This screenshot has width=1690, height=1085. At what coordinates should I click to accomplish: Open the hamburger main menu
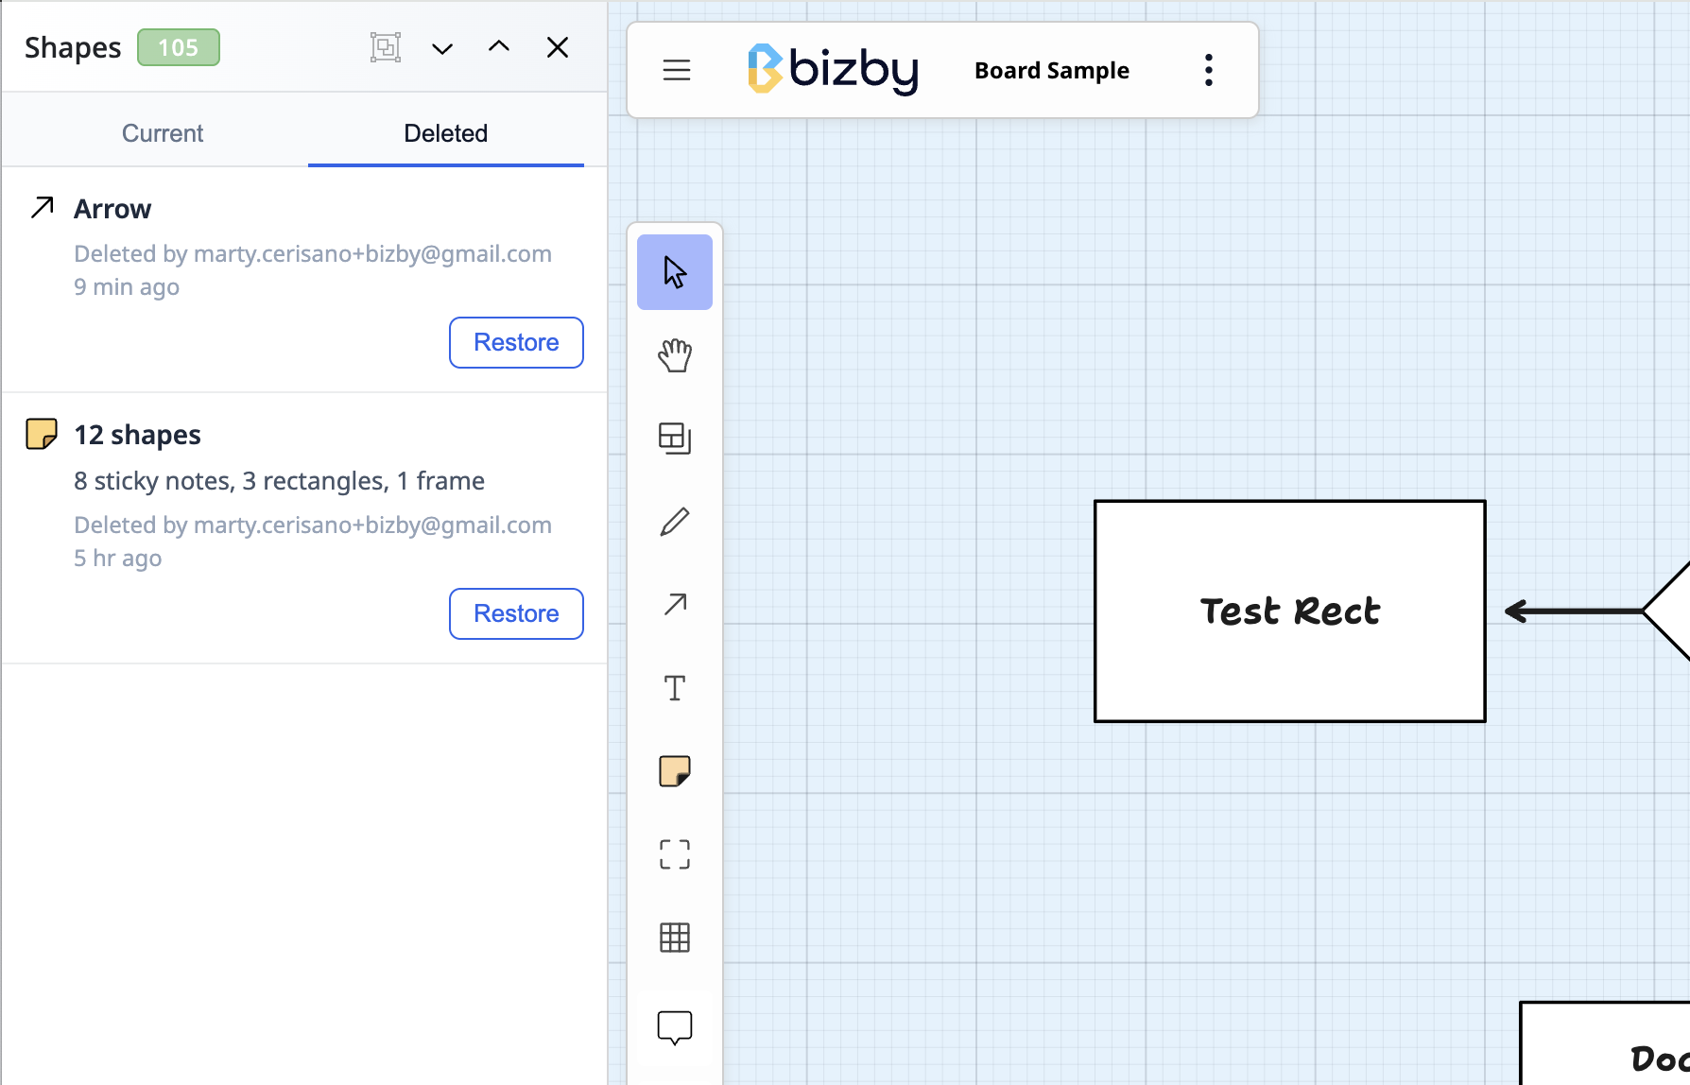pyautogui.click(x=677, y=70)
